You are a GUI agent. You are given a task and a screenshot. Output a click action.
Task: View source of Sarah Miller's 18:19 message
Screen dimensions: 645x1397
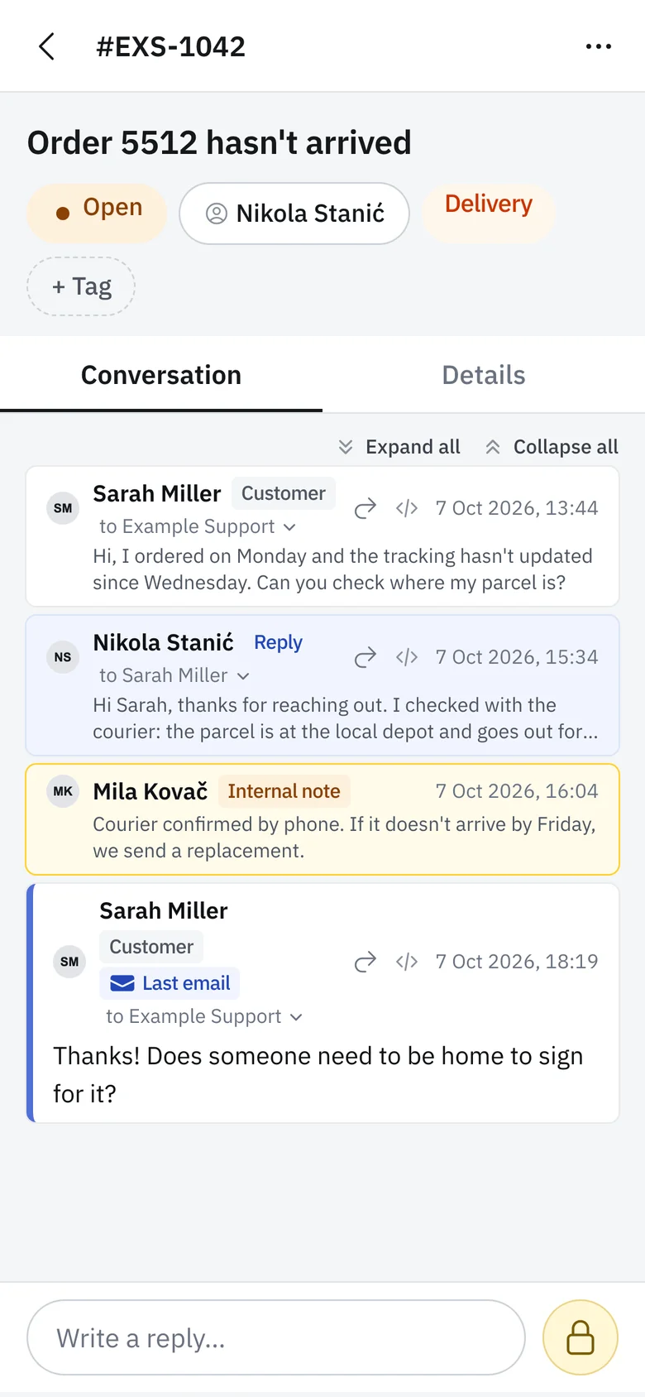[x=407, y=962]
